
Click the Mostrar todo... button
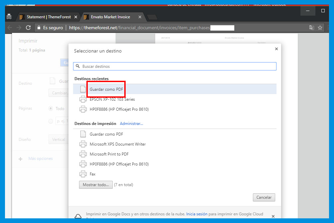click(96, 185)
